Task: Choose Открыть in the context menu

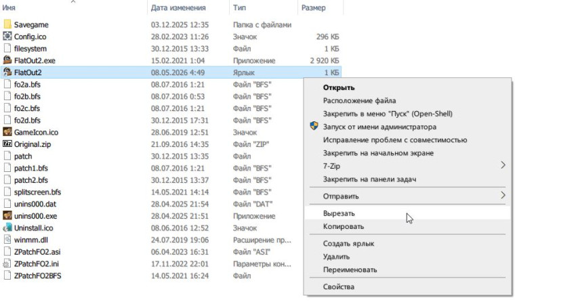Action: [339, 88]
